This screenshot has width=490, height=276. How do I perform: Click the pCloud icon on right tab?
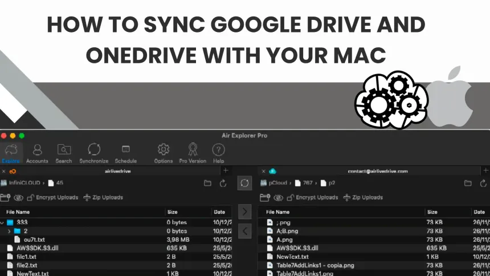pos(272,171)
